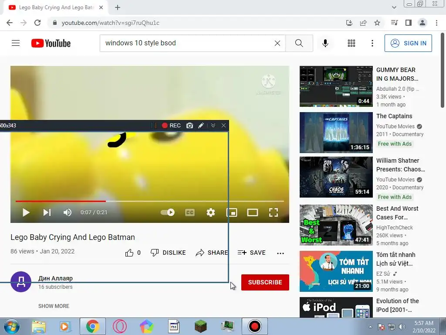The width and height of the screenshot is (446, 335).
Task: Open Minecraft from the taskbar
Action: pos(200,326)
